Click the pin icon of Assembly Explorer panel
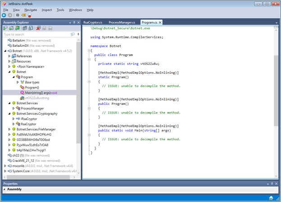This screenshot has width=281, height=202. [73, 22]
